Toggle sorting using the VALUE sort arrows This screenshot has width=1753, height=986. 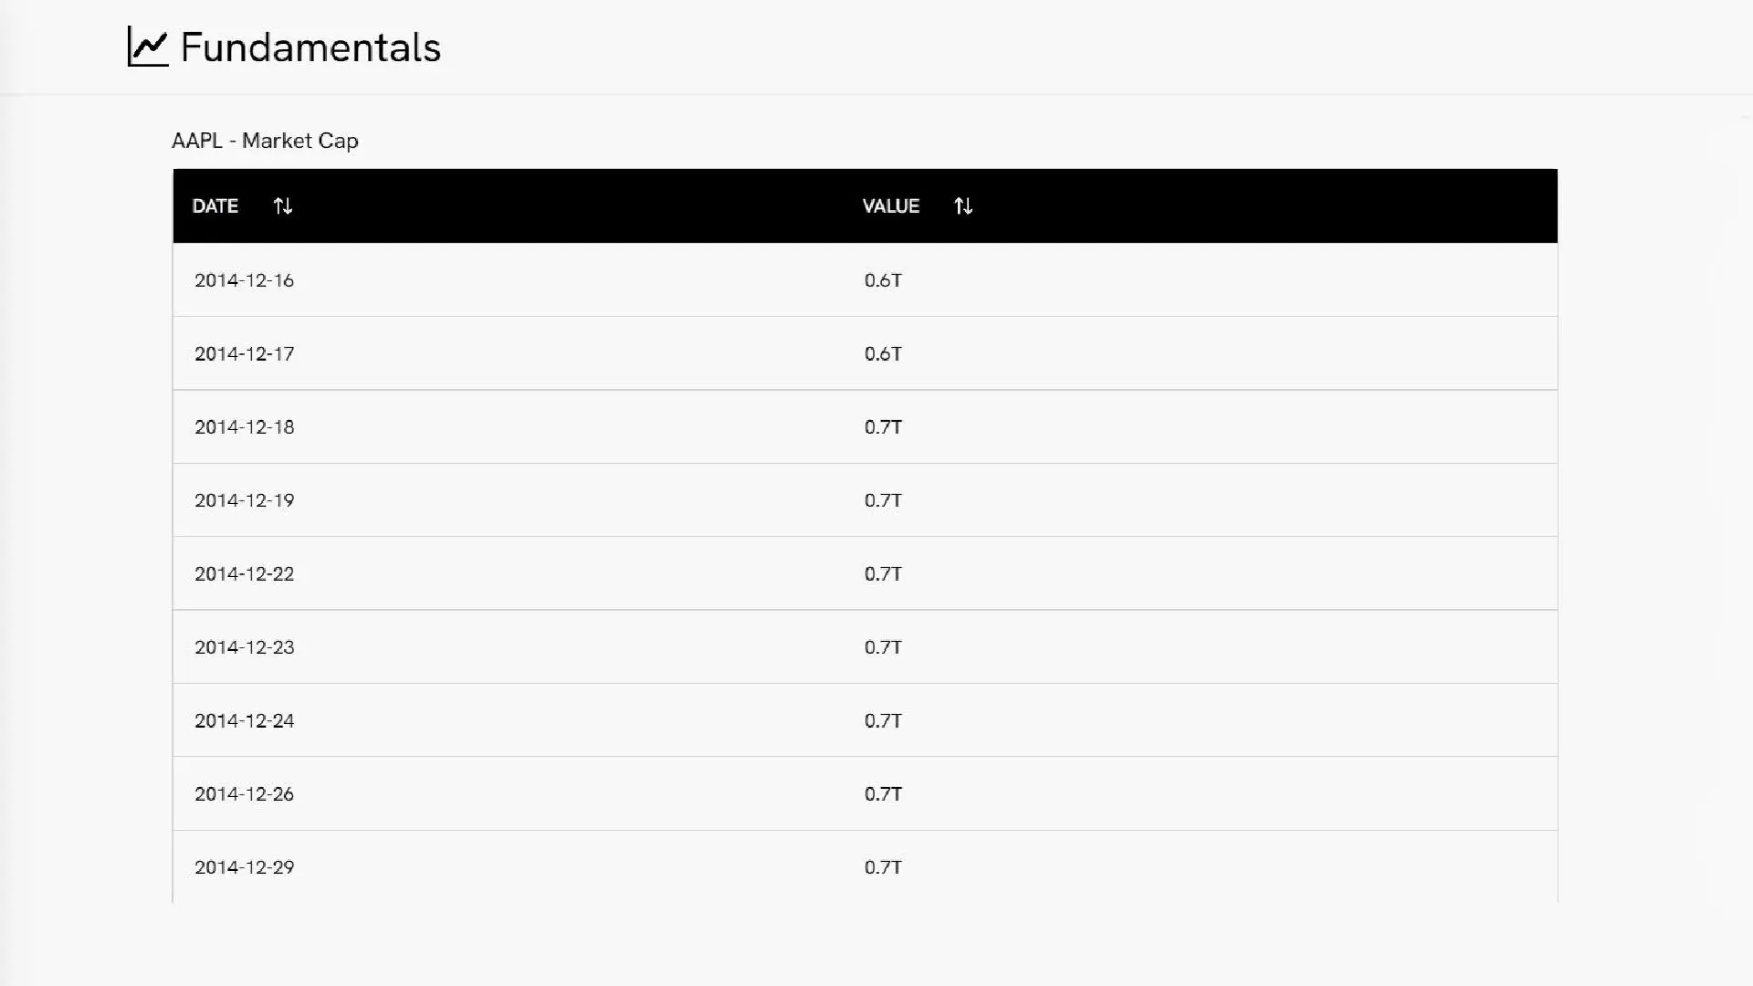pyautogui.click(x=963, y=206)
